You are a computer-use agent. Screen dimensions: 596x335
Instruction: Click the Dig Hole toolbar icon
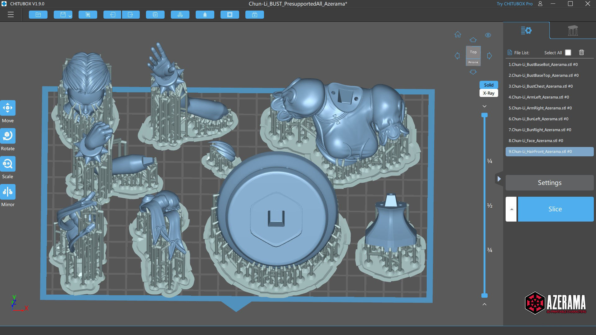coord(230,15)
